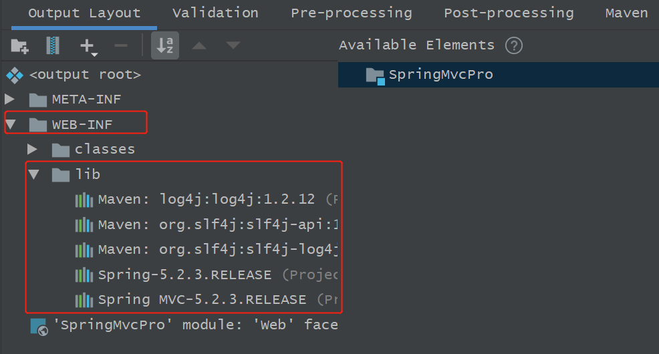Open the Pre-processing tab
This screenshot has height=354, width=659.
click(352, 13)
